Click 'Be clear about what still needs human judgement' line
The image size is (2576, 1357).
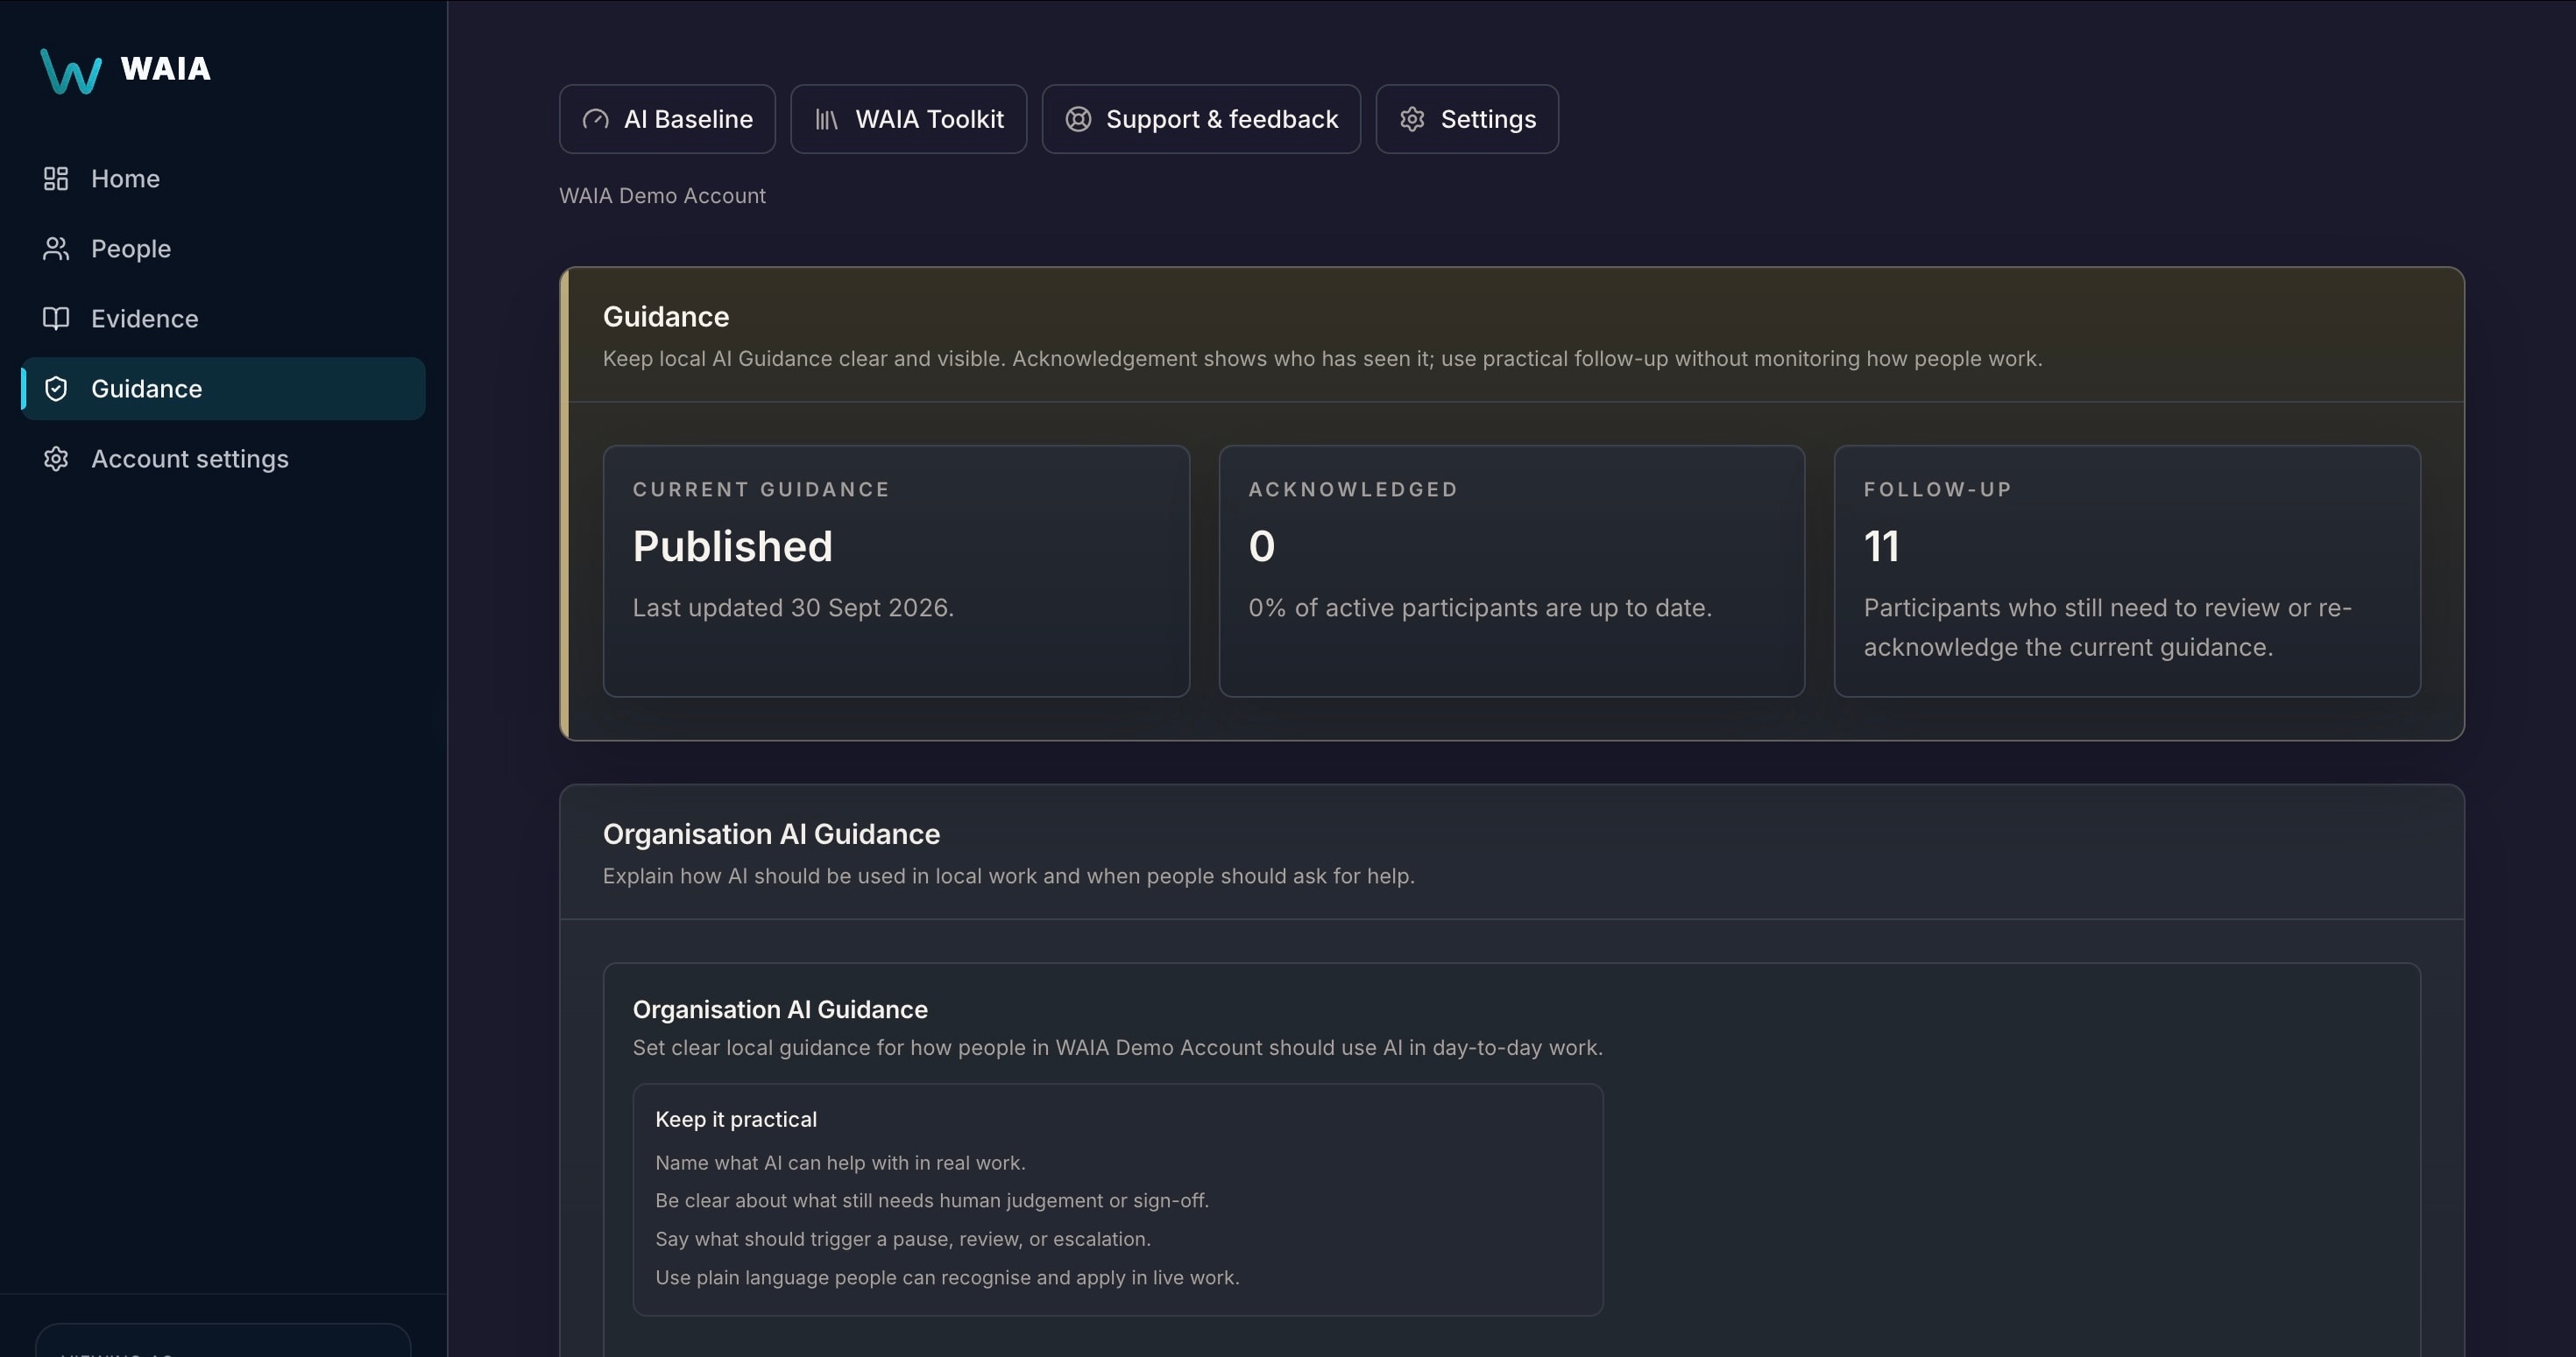932,1200
